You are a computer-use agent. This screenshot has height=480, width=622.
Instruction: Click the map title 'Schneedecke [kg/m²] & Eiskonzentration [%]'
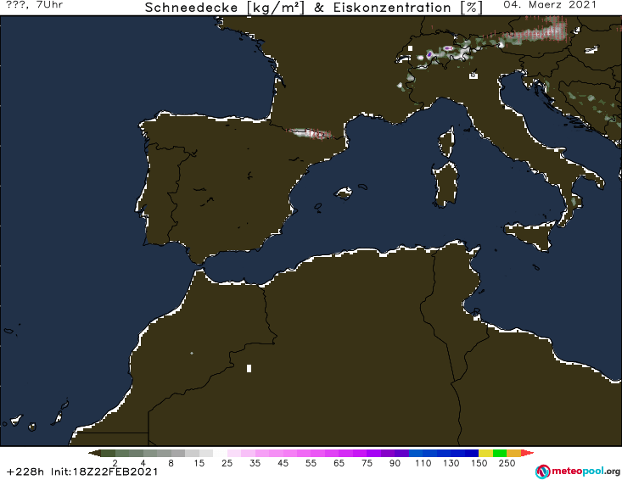point(313,8)
